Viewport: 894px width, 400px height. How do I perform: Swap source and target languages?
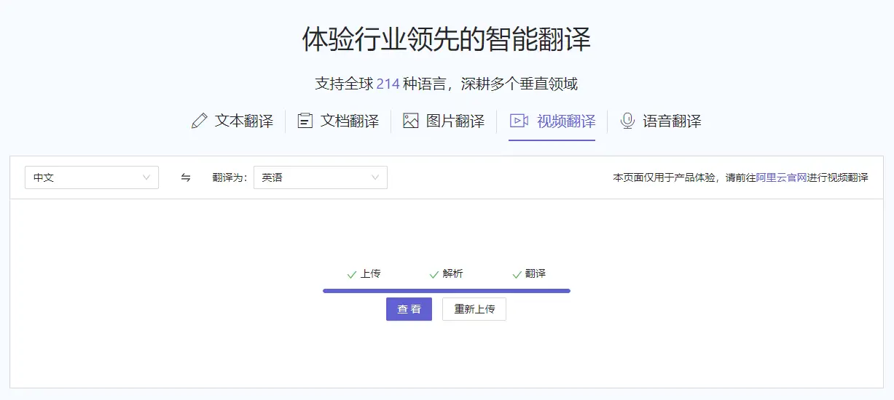[186, 177]
